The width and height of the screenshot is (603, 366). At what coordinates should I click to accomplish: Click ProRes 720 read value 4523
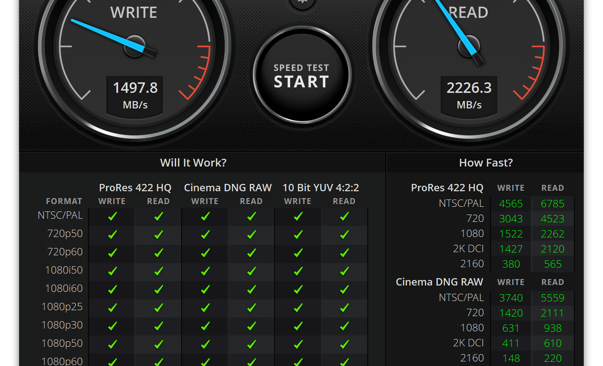553,219
